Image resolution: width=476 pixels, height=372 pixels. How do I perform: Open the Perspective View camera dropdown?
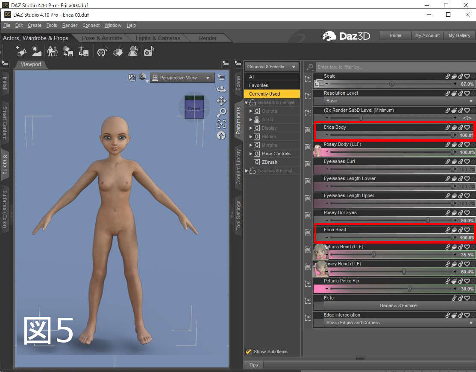click(182, 78)
